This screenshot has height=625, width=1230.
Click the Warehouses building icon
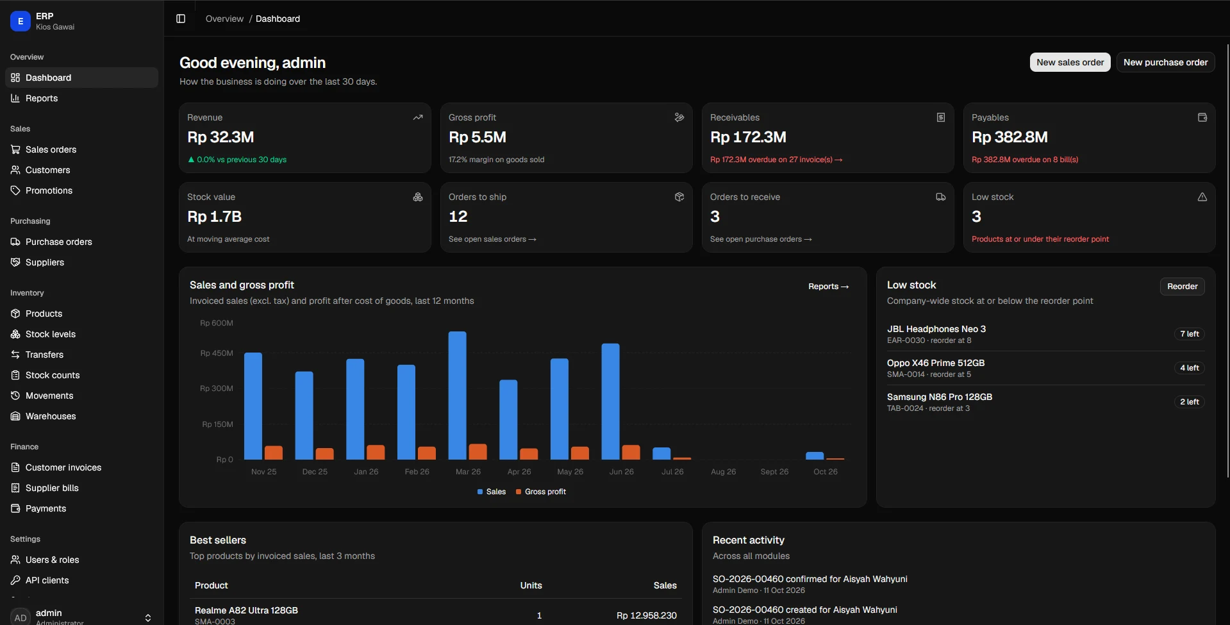pos(15,416)
